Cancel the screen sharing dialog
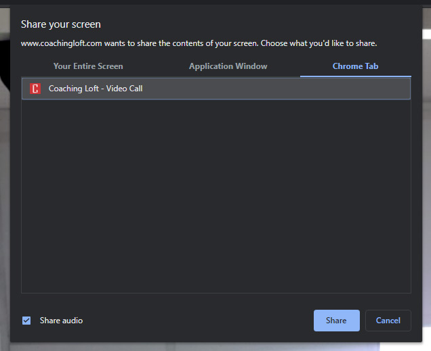Image resolution: width=431 pixels, height=351 pixels. click(388, 321)
